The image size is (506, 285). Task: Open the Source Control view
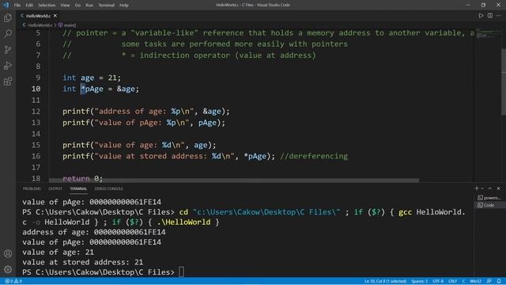pos(8,49)
